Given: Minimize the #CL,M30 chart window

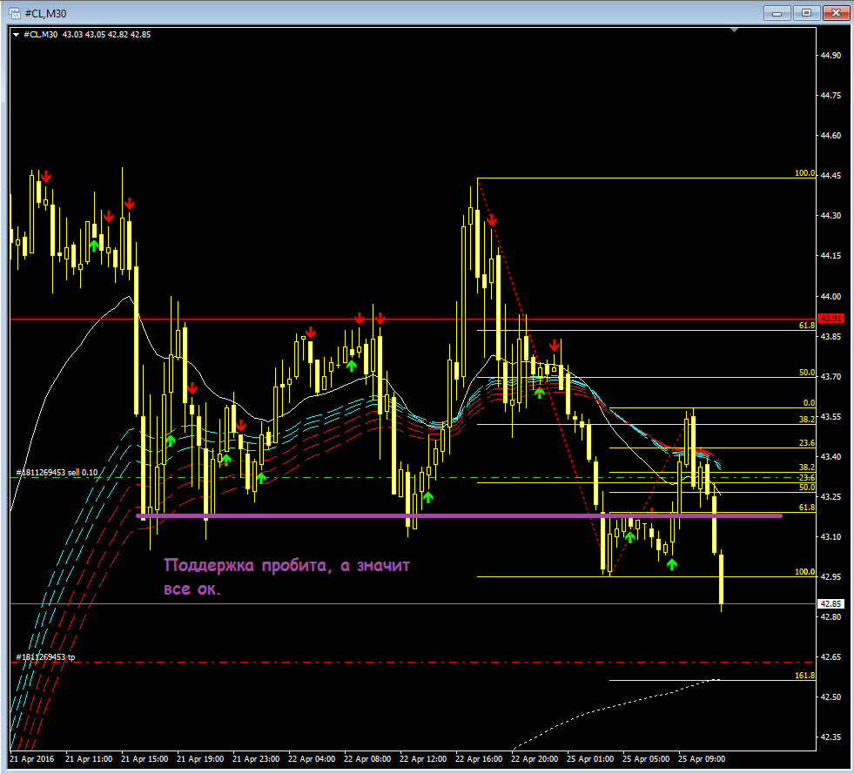Looking at the screenshot, I should coord(777,13).
